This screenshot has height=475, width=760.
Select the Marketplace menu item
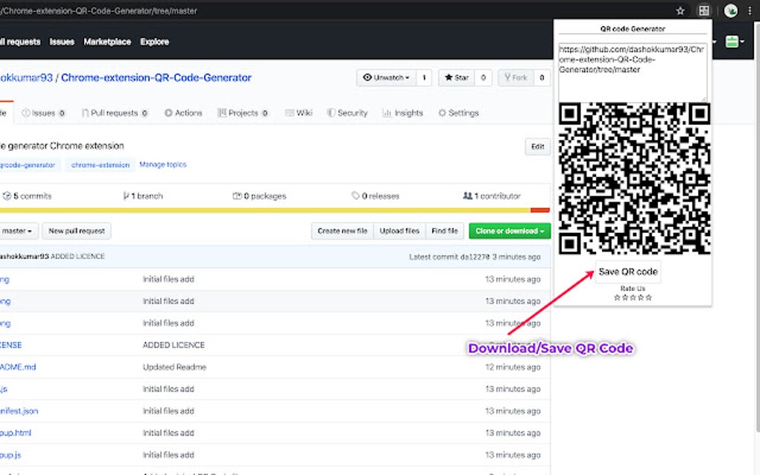(x=107, y=42)
